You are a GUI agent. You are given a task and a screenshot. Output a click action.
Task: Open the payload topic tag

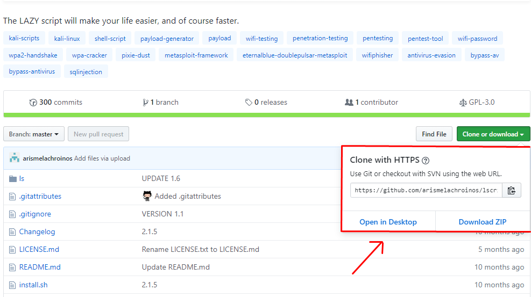pyautogui.click(x=220, y=38)
